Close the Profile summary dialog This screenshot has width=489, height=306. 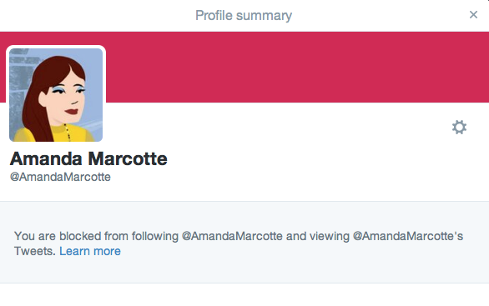473,15
